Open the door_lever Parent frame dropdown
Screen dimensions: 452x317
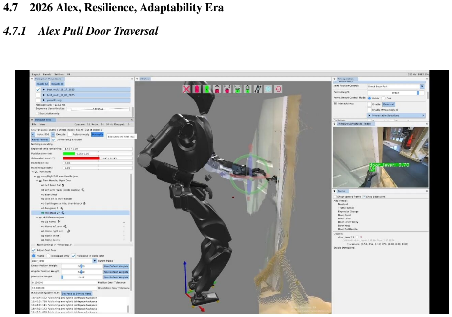pos(95,261)
